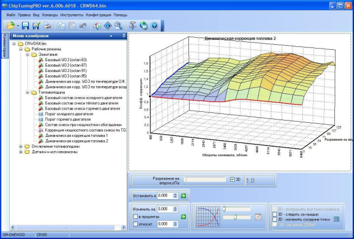This screenshot has height=239, width=354.
Task: Open the Меню калибровок panel dropdown arrow
Action: coord(111,36)
